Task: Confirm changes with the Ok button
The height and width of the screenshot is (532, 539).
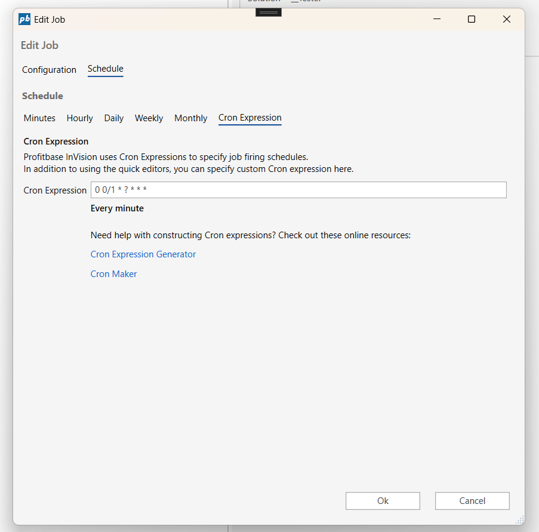Action: (383, 501)
